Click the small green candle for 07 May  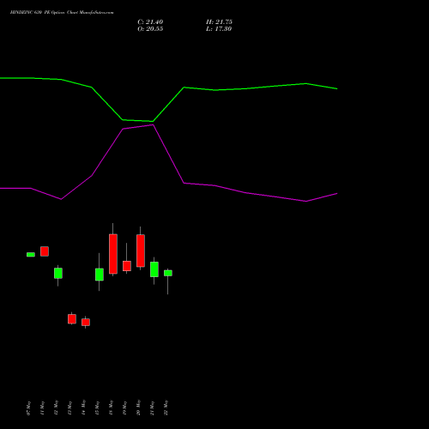(x=31, y=255)
